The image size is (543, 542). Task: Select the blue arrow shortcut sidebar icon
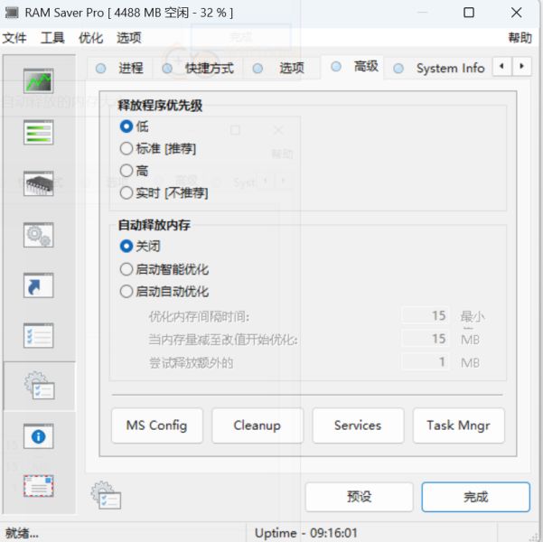[39, 285]
